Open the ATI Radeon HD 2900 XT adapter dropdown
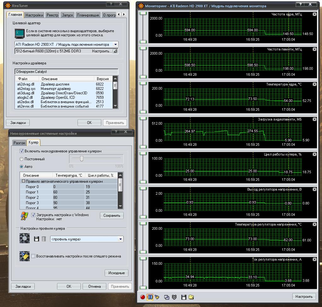The image size is (322, 307). click(x=115, y=44)
